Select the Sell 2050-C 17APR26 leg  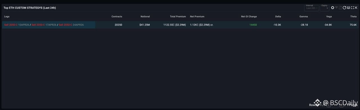44,25
